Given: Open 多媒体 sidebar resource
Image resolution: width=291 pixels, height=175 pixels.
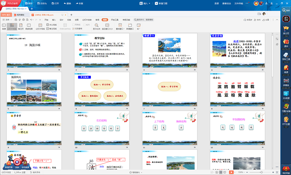Looking at the screenshot, I should (x=286, y=83).
